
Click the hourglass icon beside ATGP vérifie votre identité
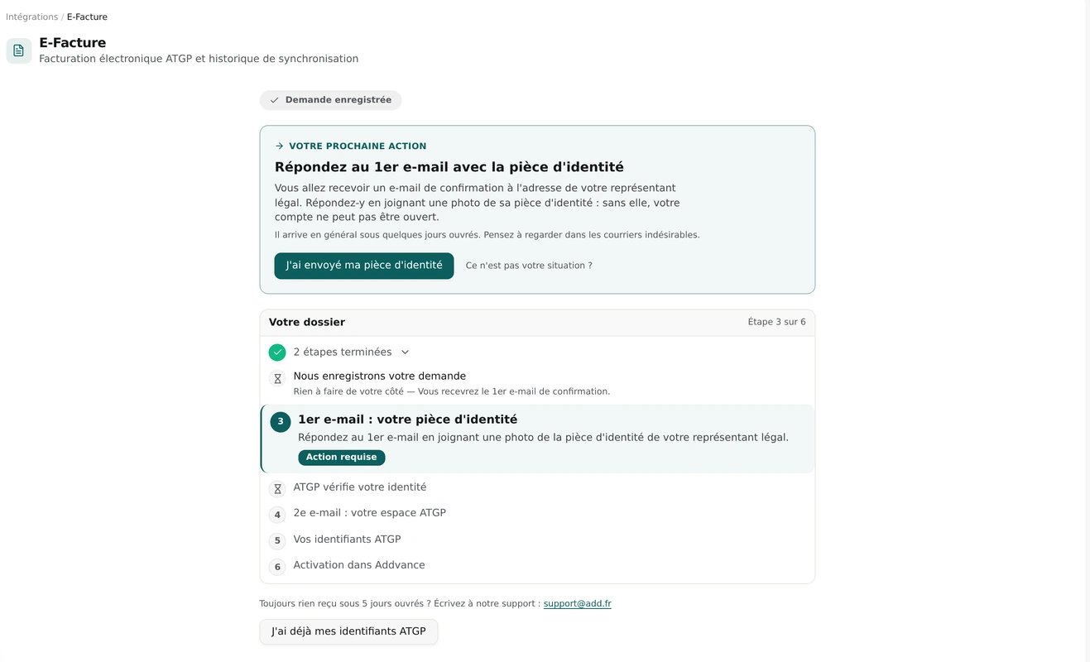pos(277,489)
